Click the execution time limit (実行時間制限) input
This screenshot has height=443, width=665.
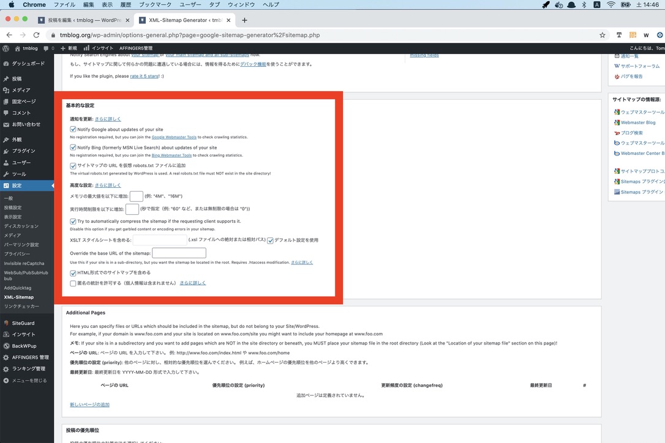tap(132, 209)
